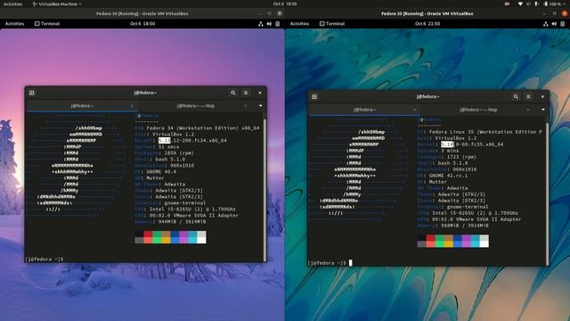Image resolution: width=570 pixels, height=321 pixels.
Task: Click "Fedora Linux 35" OS line in right terminal
Action: pyautogui.click(x=452, y=132)
